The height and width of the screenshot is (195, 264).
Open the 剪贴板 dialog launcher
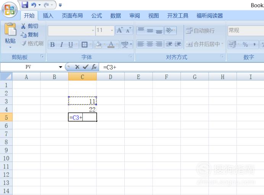pyautogui.click(x=42, y=56)
